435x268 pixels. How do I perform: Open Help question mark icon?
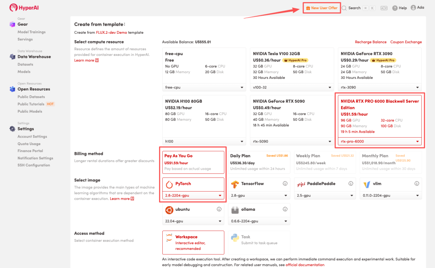[395, 8]
